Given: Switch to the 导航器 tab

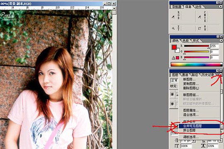Looking at the screenshot, I should [x=177, y=7].
